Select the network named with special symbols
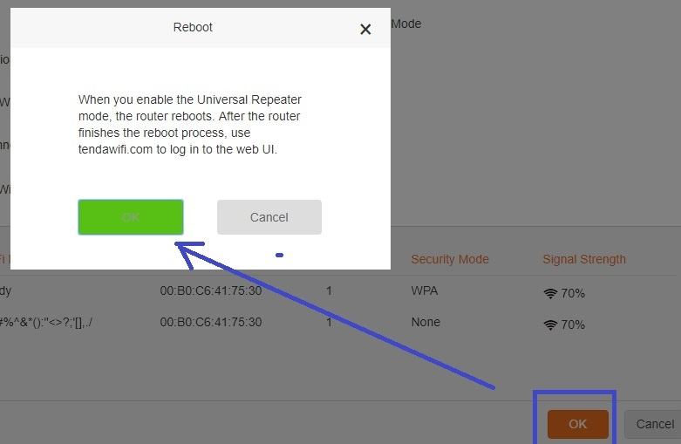The width and height of the screenshot is (681, 444). point(45,323)
